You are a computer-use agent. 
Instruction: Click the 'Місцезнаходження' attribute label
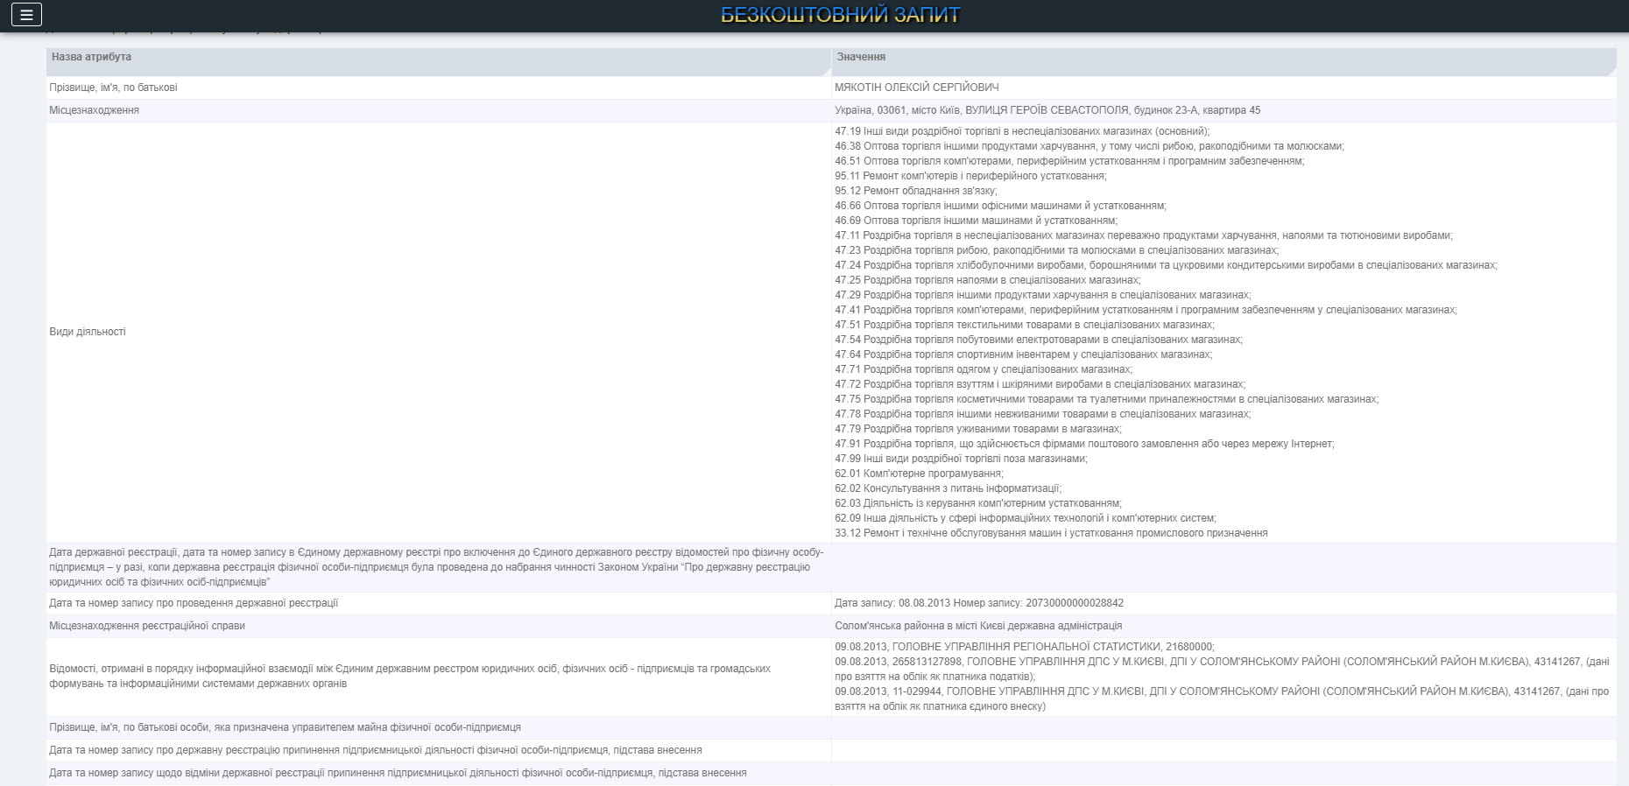95,110
